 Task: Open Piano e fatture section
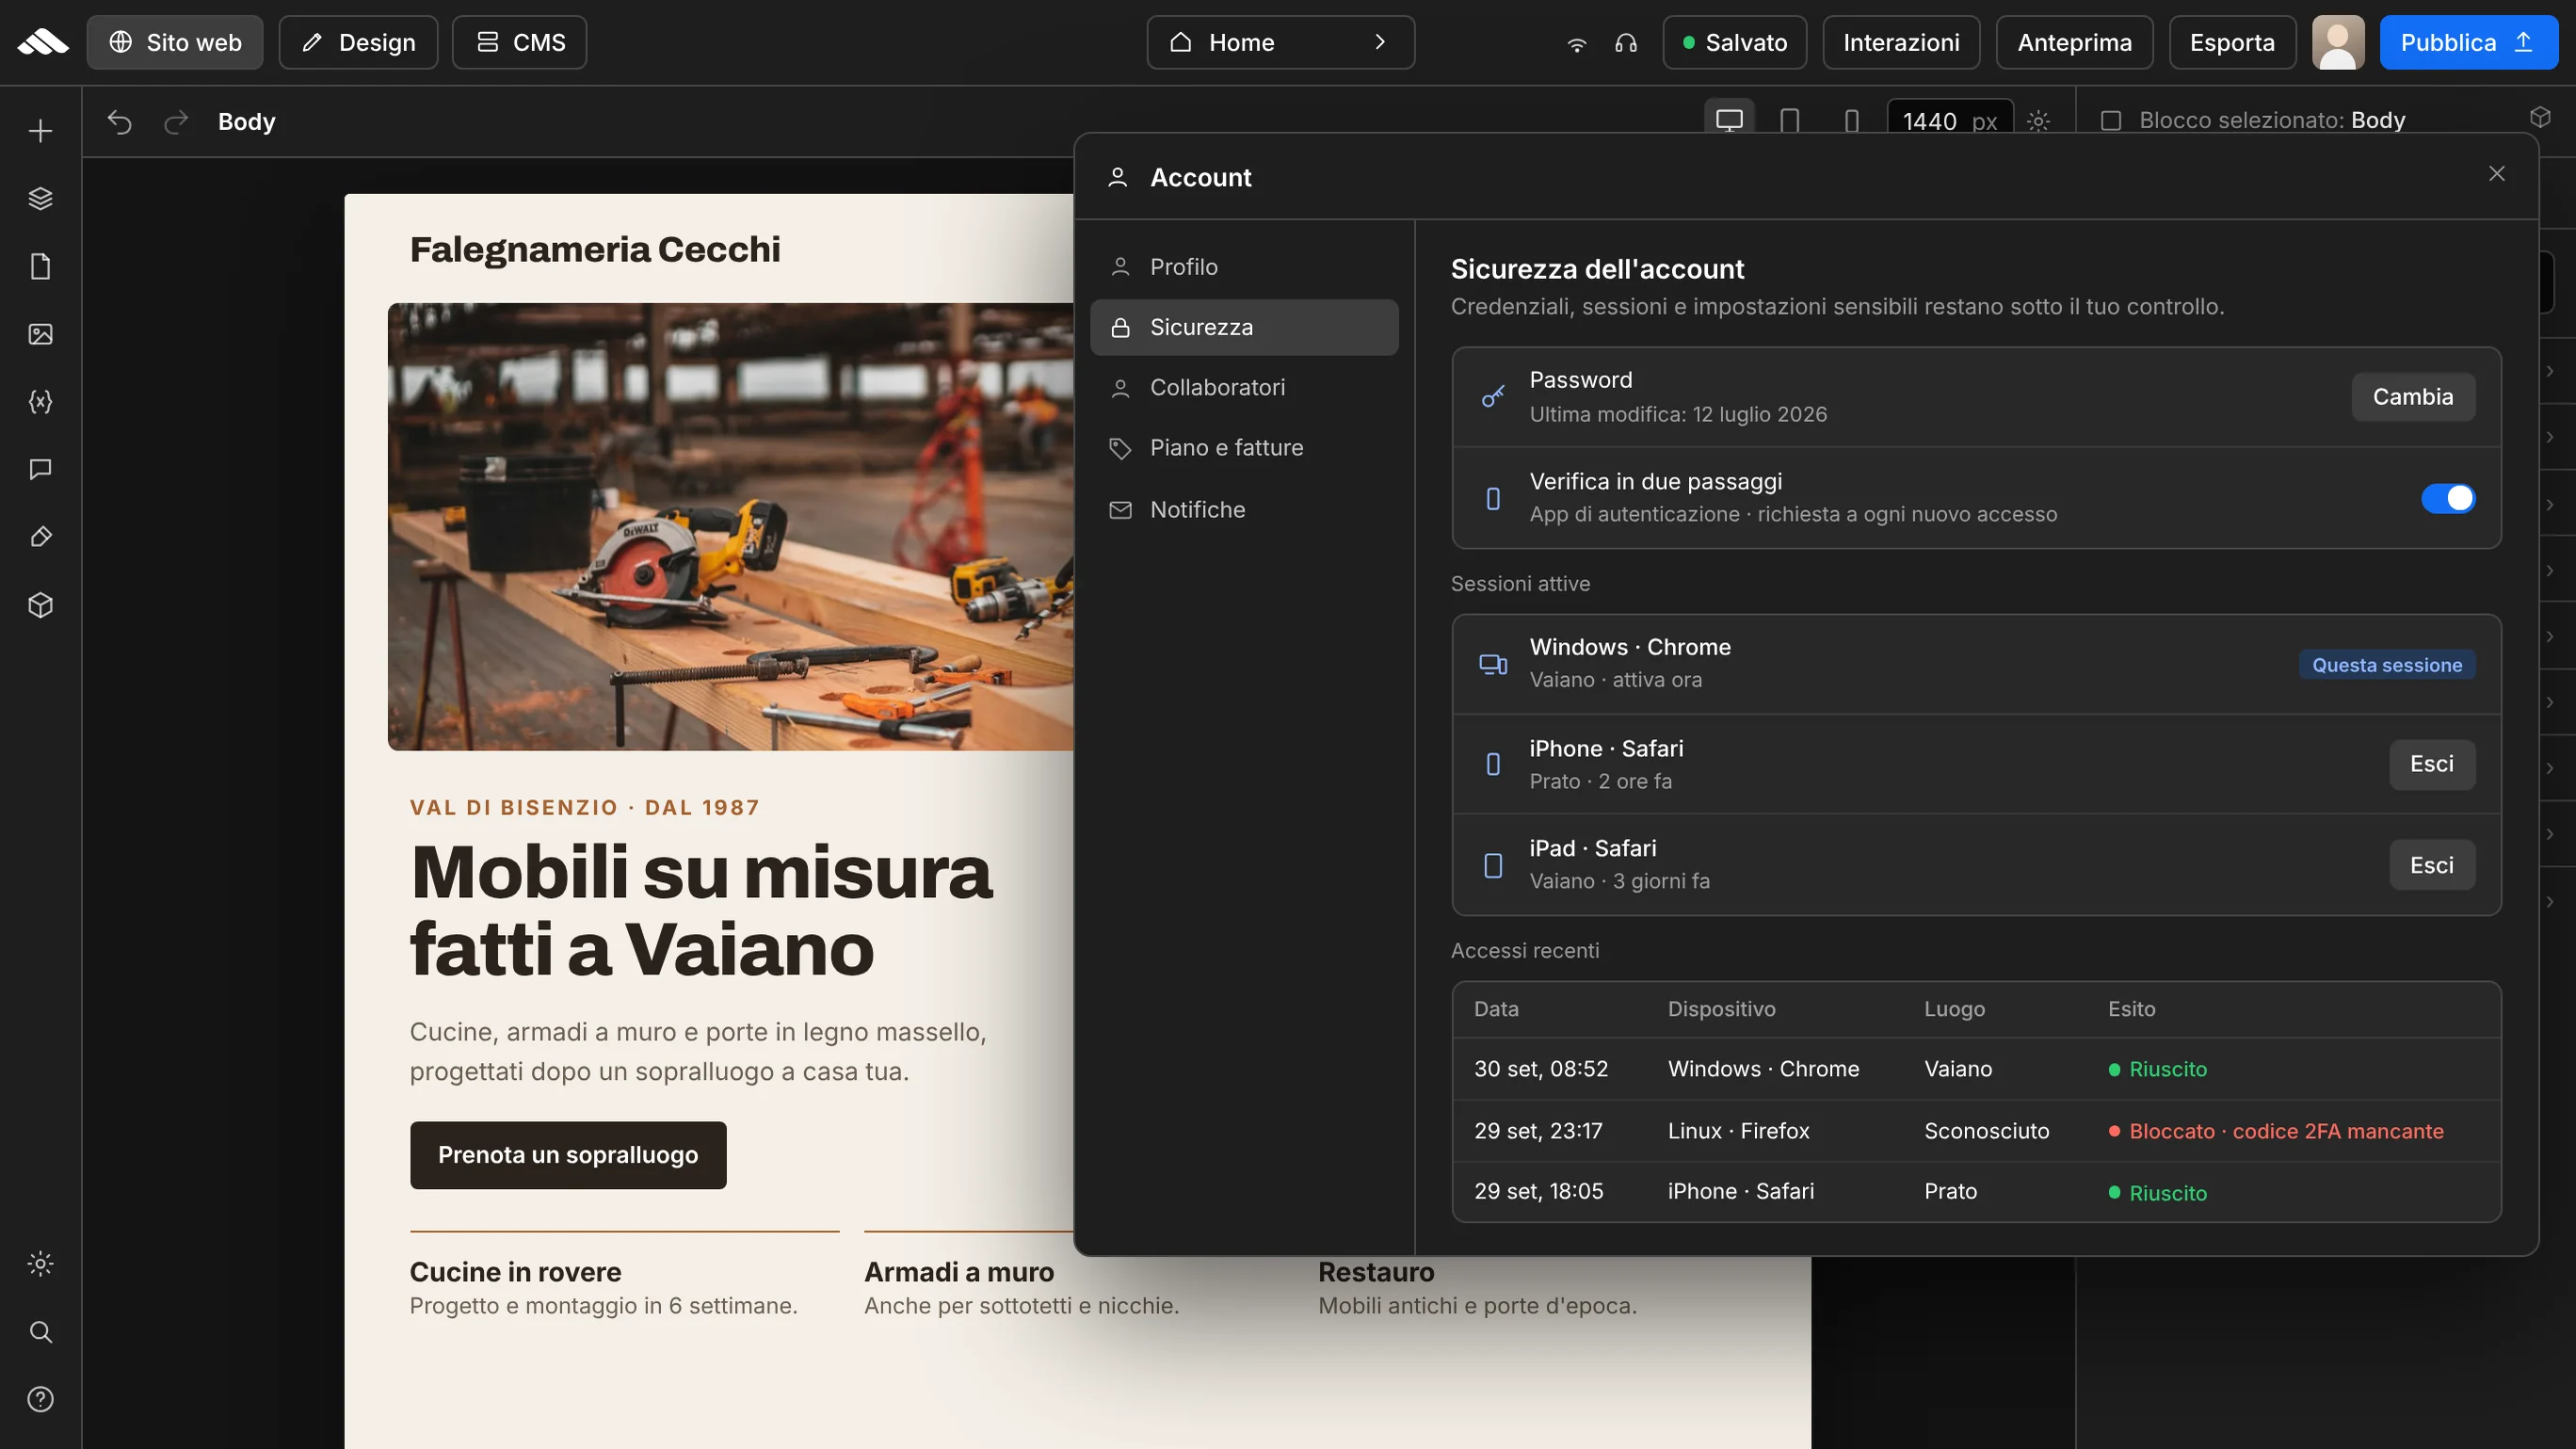pos(1244,447)
